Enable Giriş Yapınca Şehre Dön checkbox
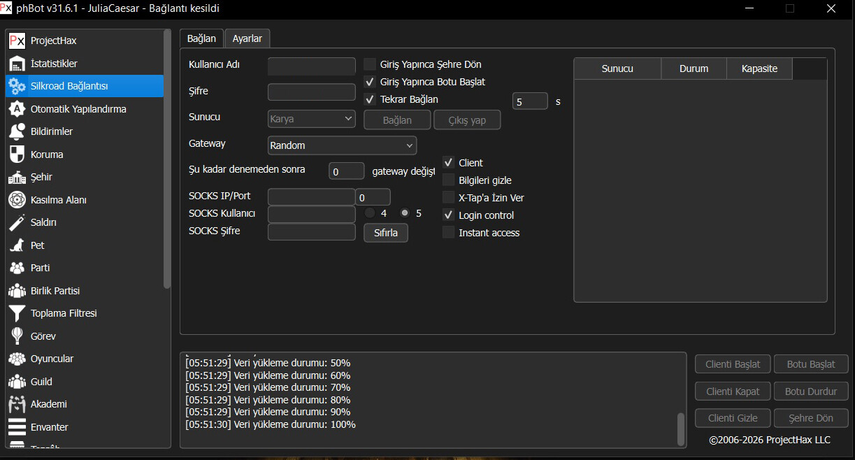Viewport: 855px width, 460px height. [370, 64]
